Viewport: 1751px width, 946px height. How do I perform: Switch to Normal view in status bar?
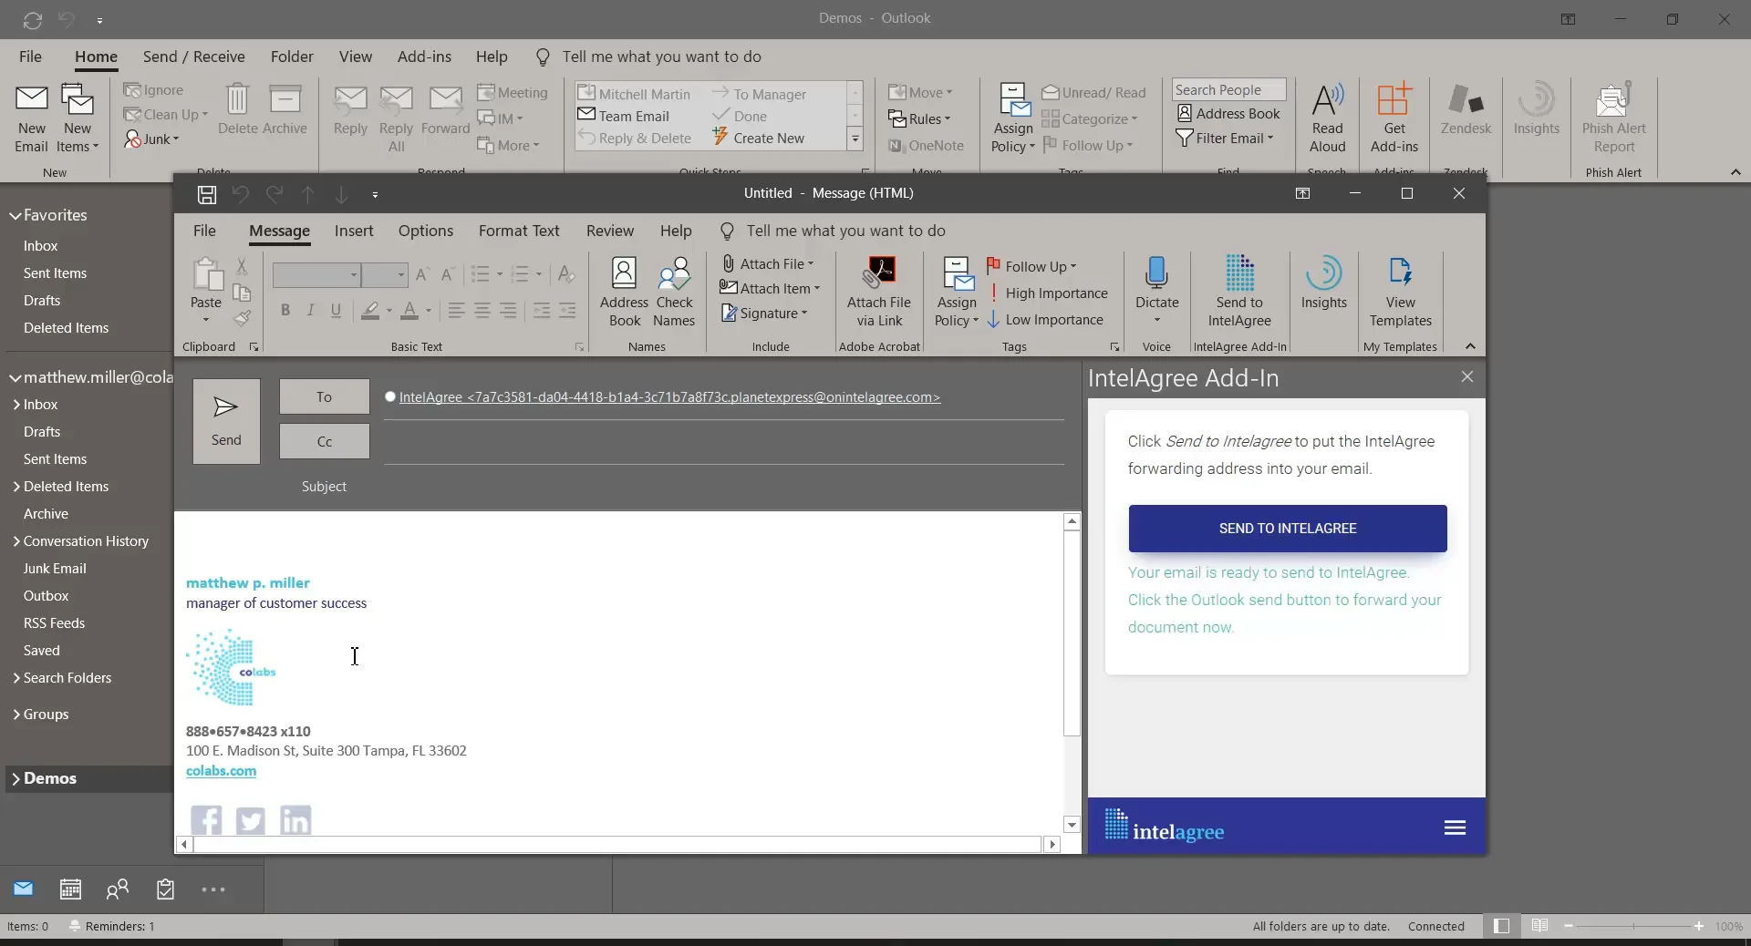tap(1501, 926)
